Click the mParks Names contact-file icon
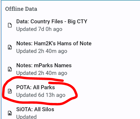140x119 pixels. pos(10,69)
